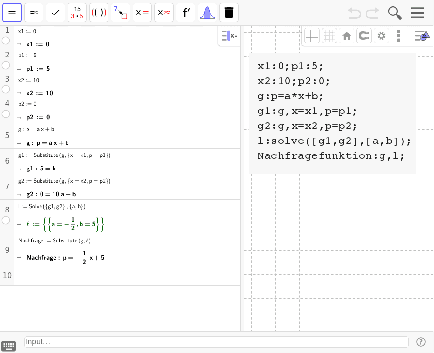Click output 'g1 : 5 = b'
This screenshot has height=353, width=434.
point(41,169)
